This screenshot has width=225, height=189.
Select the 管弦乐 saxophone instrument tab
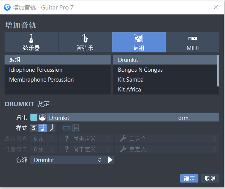tap(85, 42)
